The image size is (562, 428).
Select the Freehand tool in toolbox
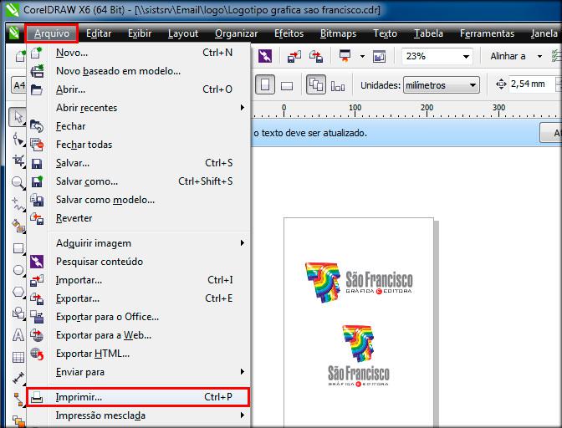click(18, 204)
